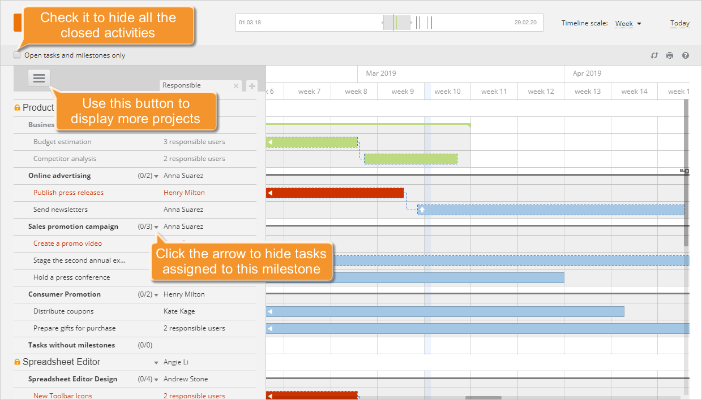The height and width of the screenshot is (400, 702).
Task: Open the print icon
Action: [670, 55]
